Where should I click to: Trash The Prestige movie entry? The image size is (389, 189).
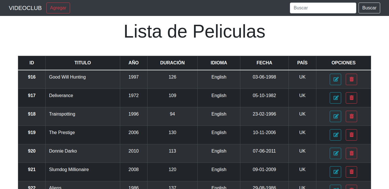pos(351,135)
